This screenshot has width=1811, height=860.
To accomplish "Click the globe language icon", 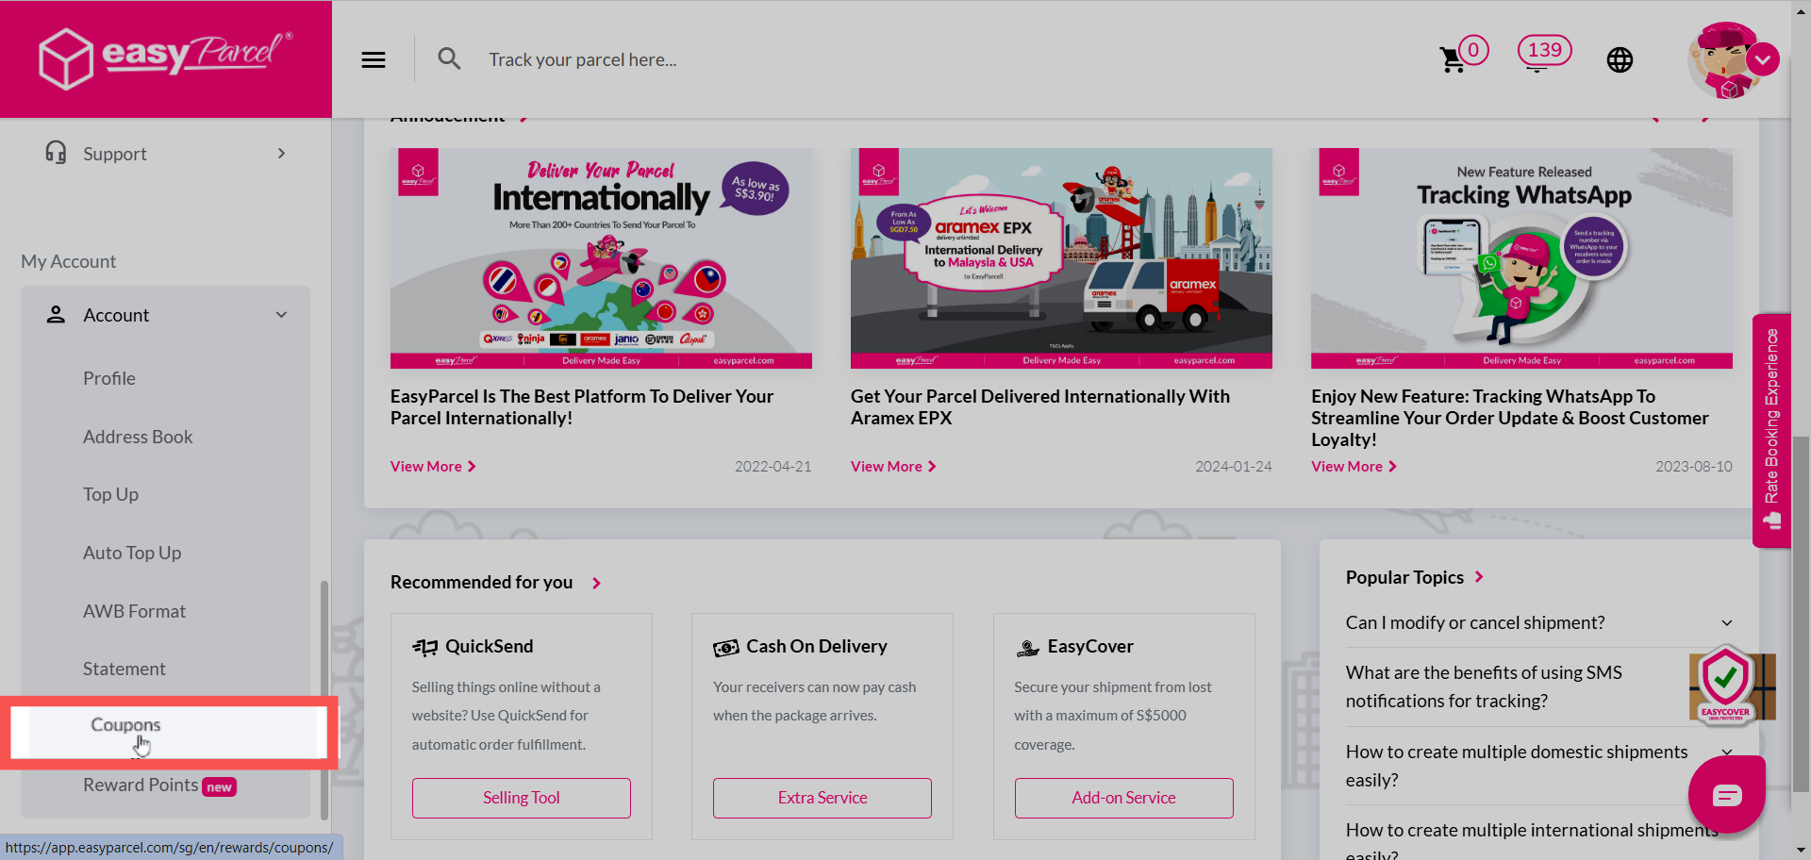I will (x=1620, y=59).
